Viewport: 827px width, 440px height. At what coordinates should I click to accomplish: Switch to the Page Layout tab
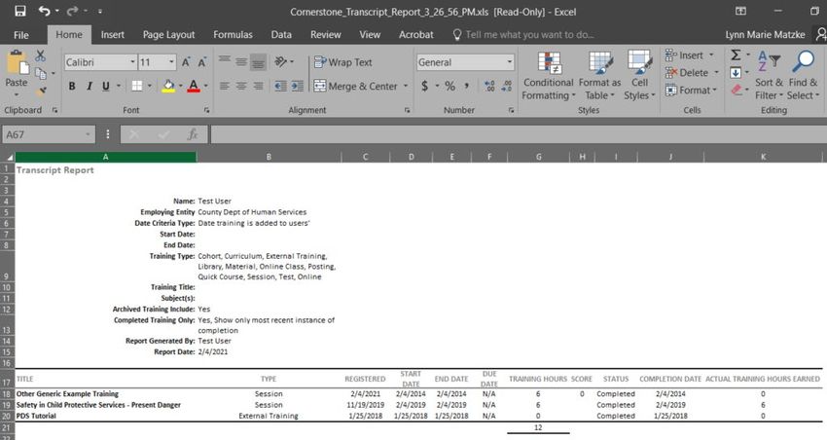[168, 35]
